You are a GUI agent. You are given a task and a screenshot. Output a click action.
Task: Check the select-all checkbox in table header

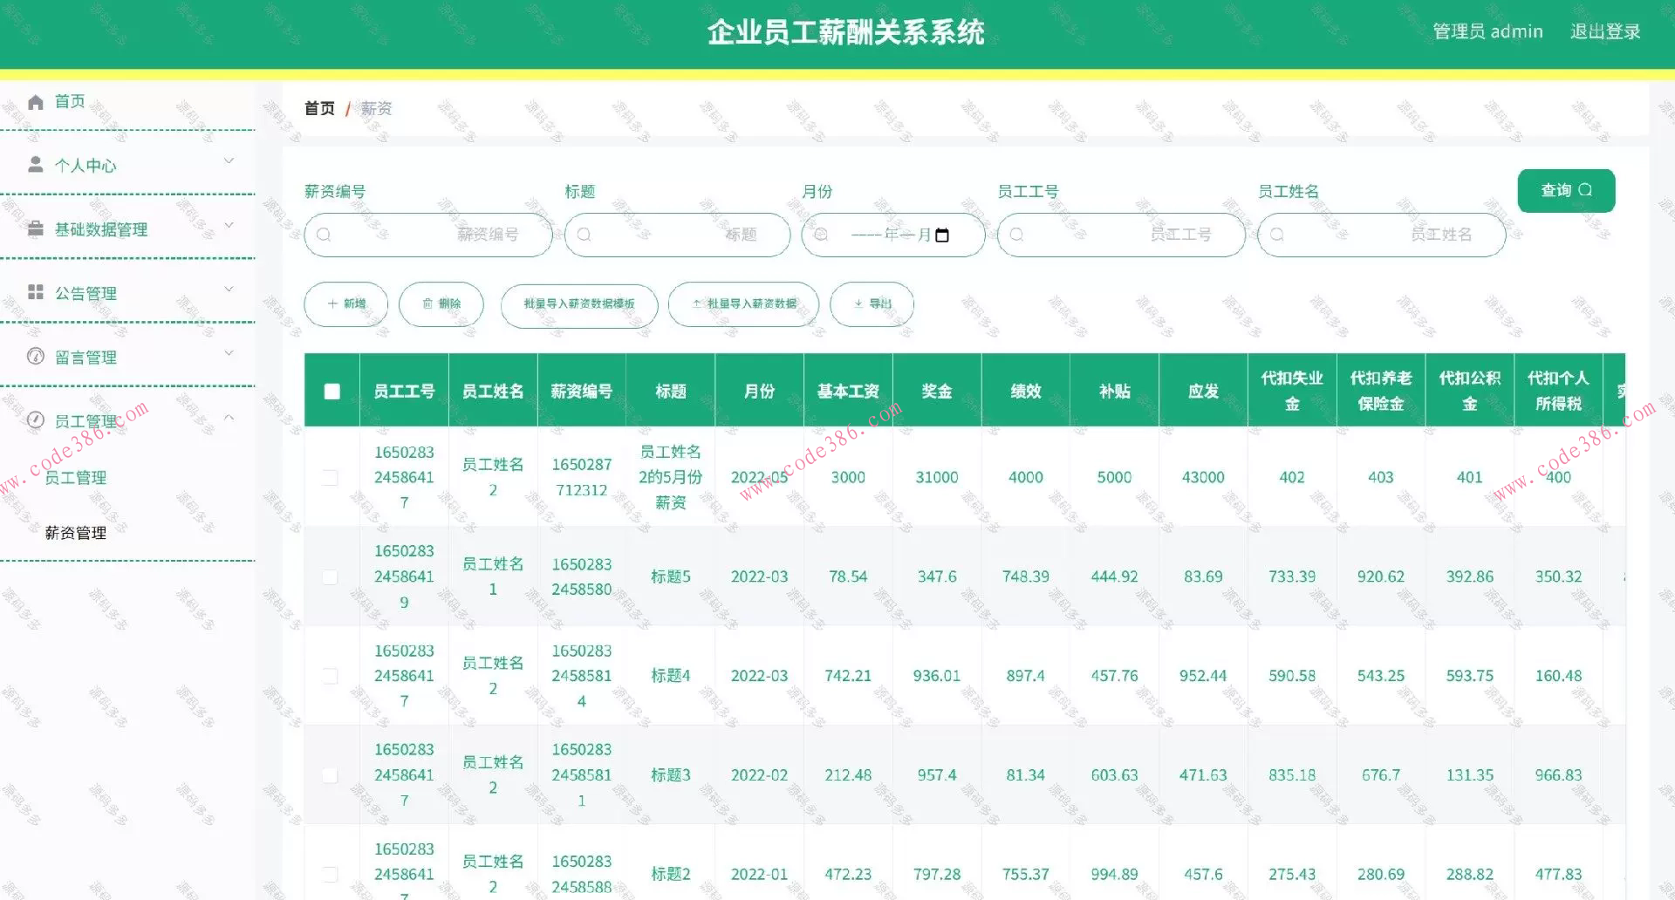pyautogui.click(x=332, y=391)
